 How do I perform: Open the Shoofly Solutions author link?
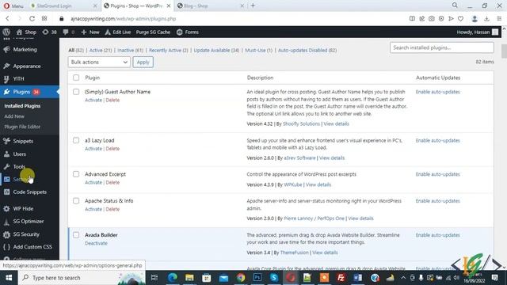pos(301,123)
